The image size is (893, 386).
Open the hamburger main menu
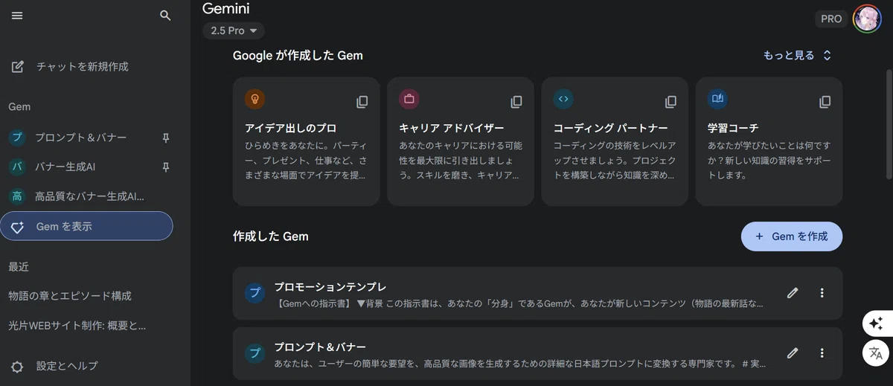coord(17,15)
